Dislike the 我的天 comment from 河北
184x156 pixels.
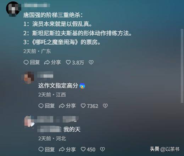click(102, 149)
